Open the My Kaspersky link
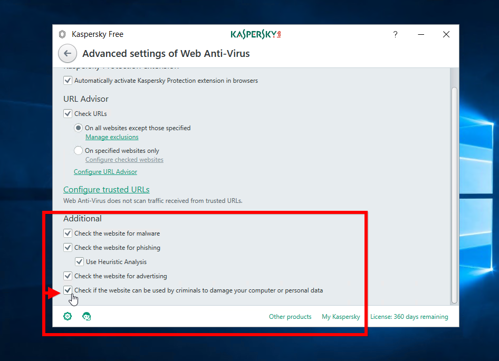The image size is (499, 361). (x=341, y=317)
